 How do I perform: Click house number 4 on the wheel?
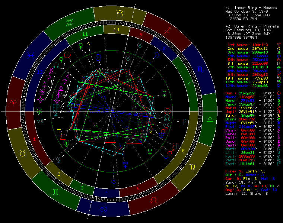click(106, 193)
